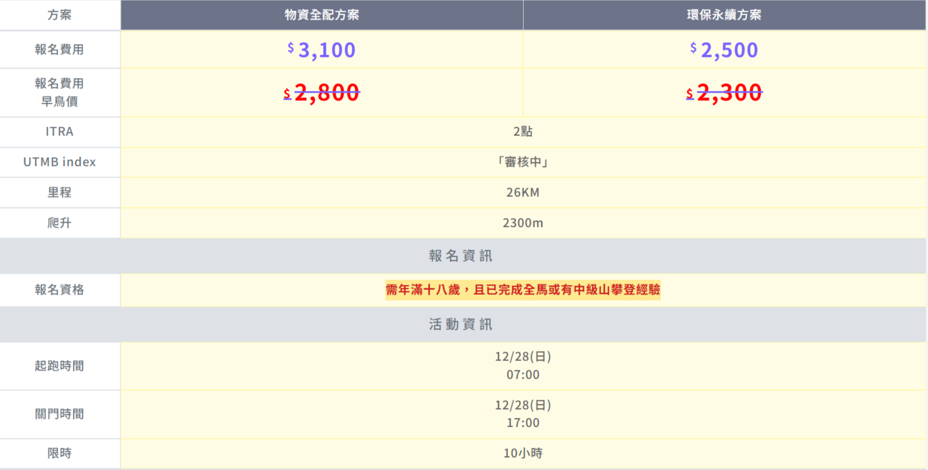Click the 07:00 start time
Image resolution: width=928 pixels, height=470 pixels.
523,375
